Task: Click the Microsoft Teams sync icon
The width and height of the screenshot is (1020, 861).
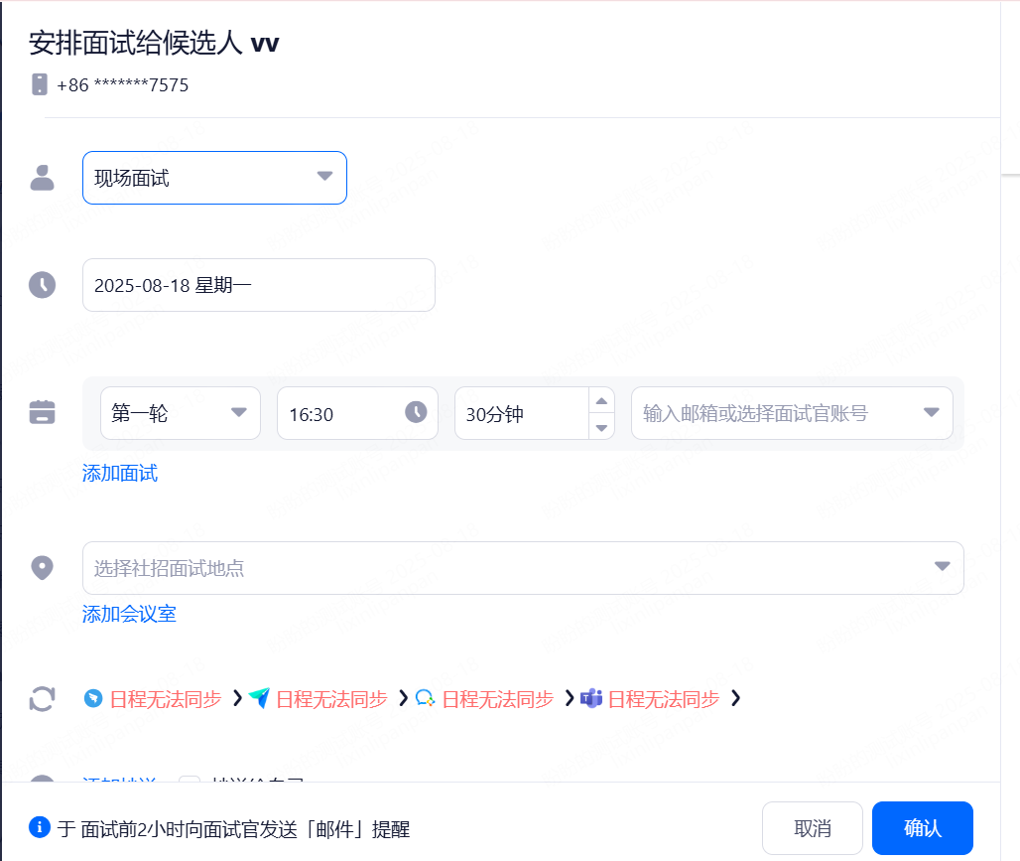Action: [x=591, y=698]
